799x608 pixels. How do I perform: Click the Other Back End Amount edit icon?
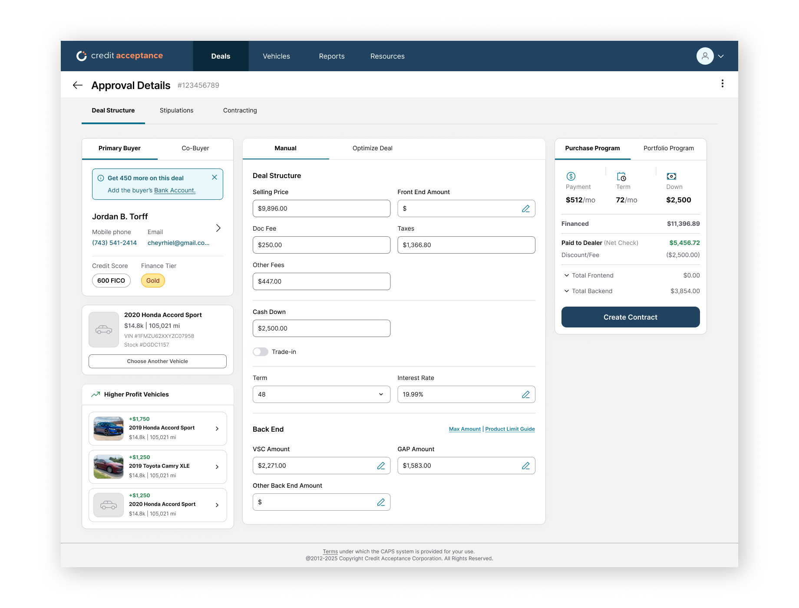(381, 502)
